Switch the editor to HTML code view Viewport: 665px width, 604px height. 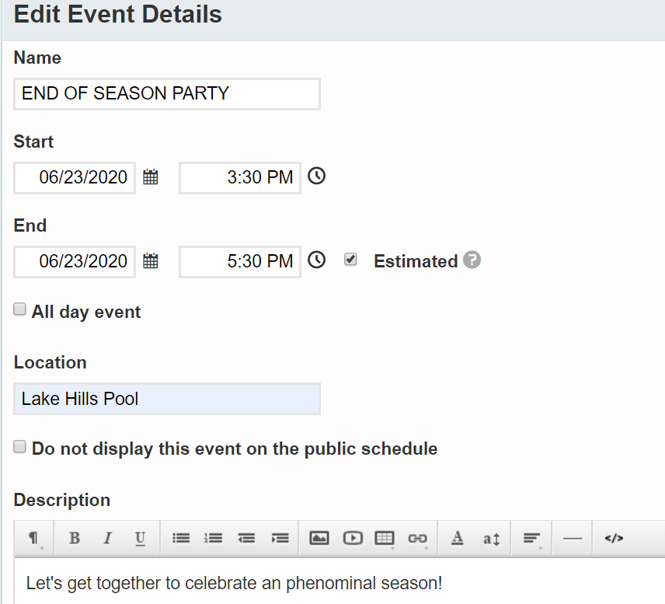pos(614,538)
